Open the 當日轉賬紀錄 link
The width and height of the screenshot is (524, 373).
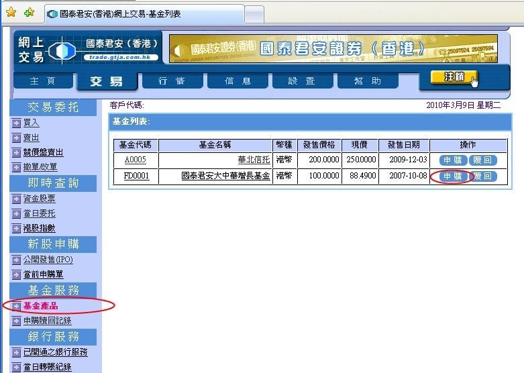pyautogui.click(x=47, y=367)
